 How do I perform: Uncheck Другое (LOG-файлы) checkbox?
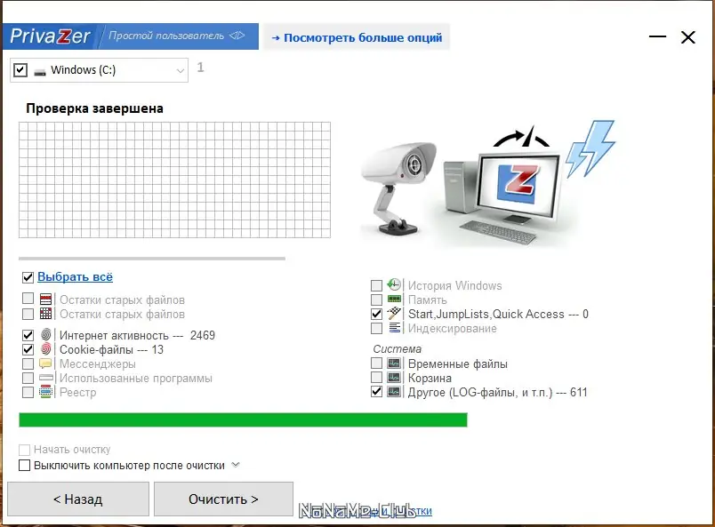coord(376,392)
